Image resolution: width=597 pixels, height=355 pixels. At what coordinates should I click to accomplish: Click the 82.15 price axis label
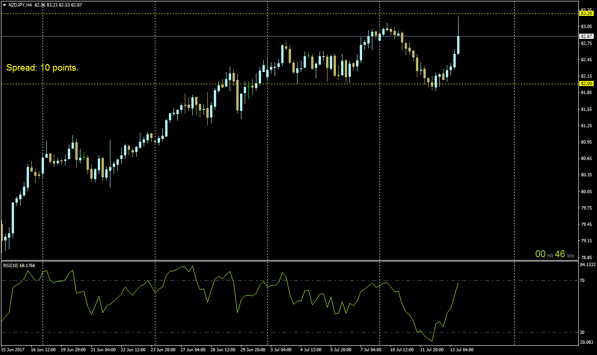(x=585, y=76)
